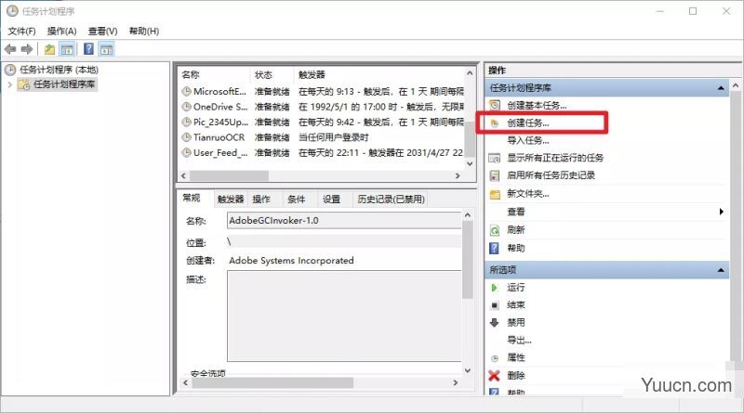Select the MicrosoftE... task row

tap(323, 91)
